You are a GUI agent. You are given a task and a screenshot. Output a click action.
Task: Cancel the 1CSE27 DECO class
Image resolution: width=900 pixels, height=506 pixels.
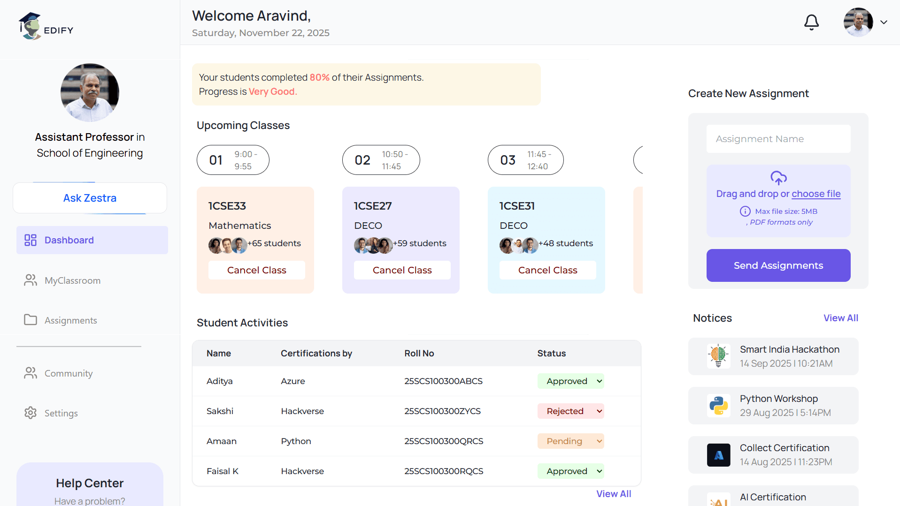(402, 270)
